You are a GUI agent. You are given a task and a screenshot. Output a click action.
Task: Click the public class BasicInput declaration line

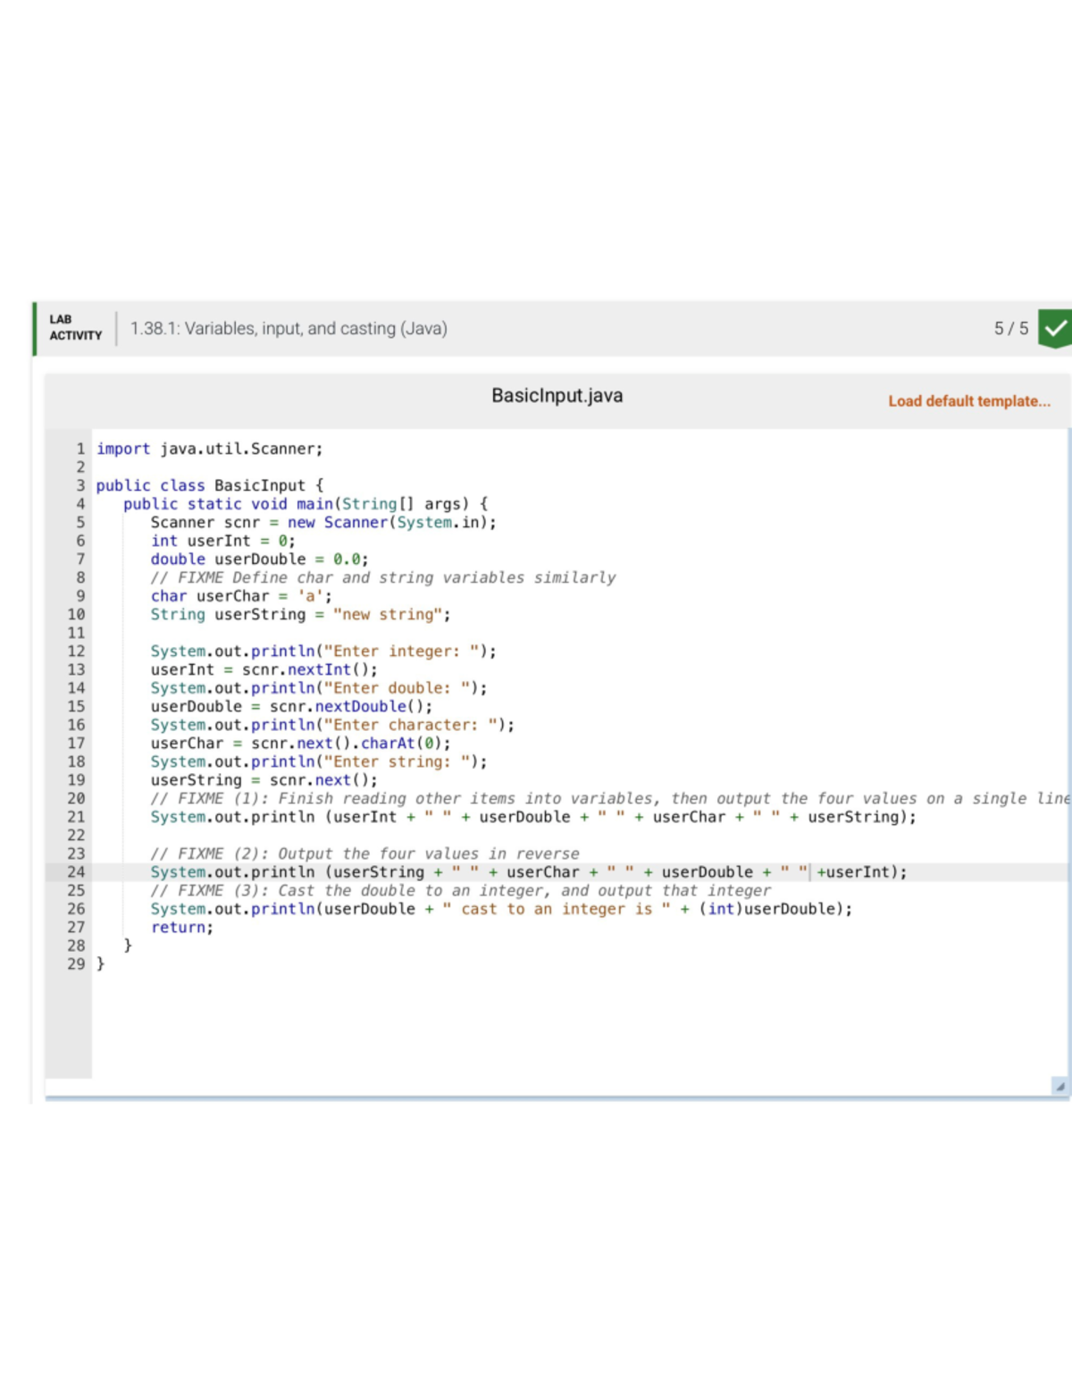point(209,485)
